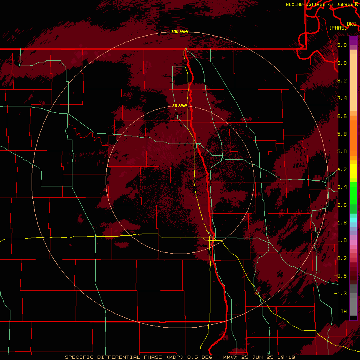360x360 pixels.
Task: Click the 8.2 value on the color scale
Action: [342, 80]
